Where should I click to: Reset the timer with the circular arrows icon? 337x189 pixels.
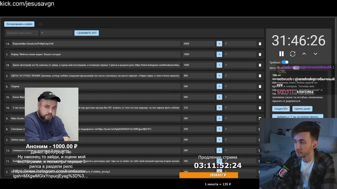point(293,54)
